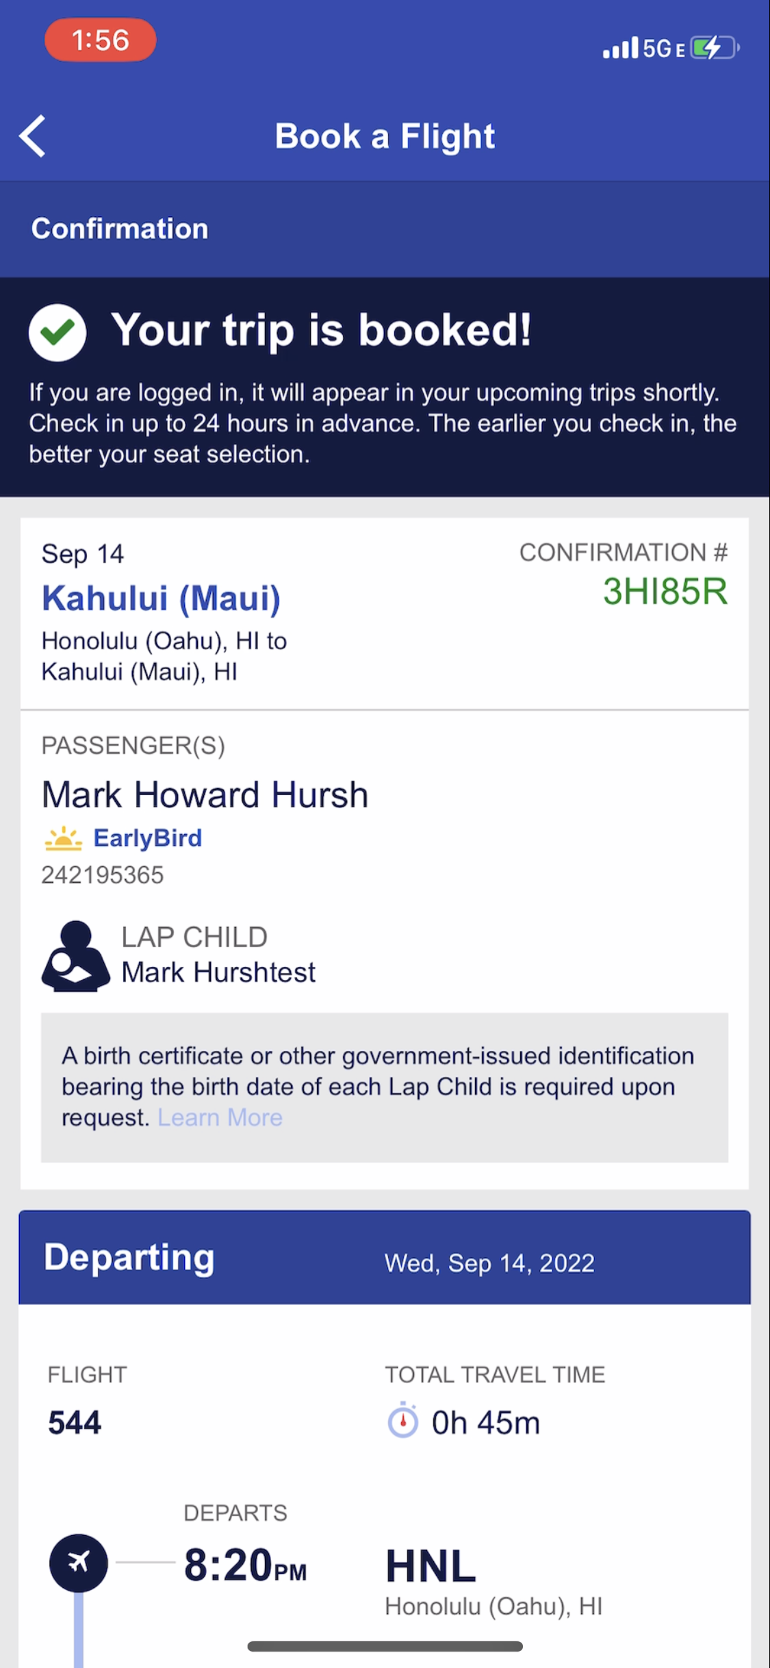Open the Learn More link
The image size is (770, 1668).
pos(220,1117)
